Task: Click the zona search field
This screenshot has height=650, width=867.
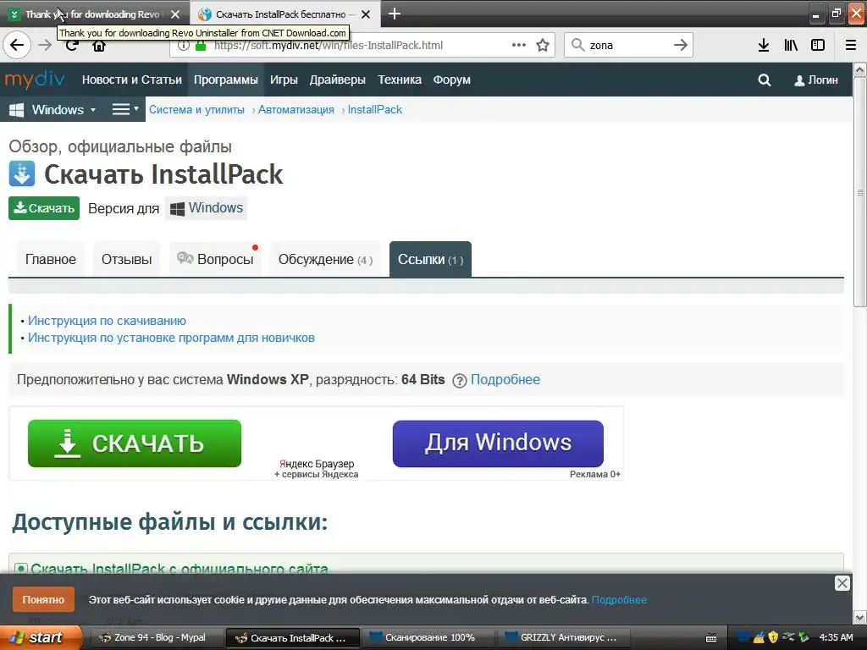Action: [627, 46]
